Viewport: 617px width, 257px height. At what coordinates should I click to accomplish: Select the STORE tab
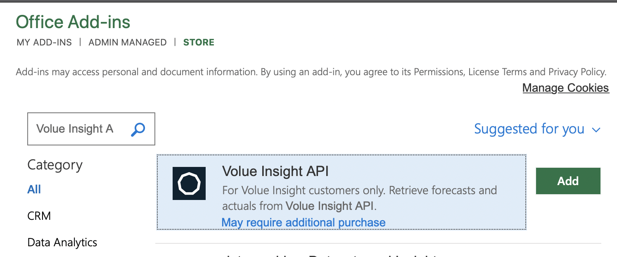[199, 42]
